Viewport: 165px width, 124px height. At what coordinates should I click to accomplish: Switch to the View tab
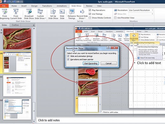pyautogui.click(x=99, y=6)
